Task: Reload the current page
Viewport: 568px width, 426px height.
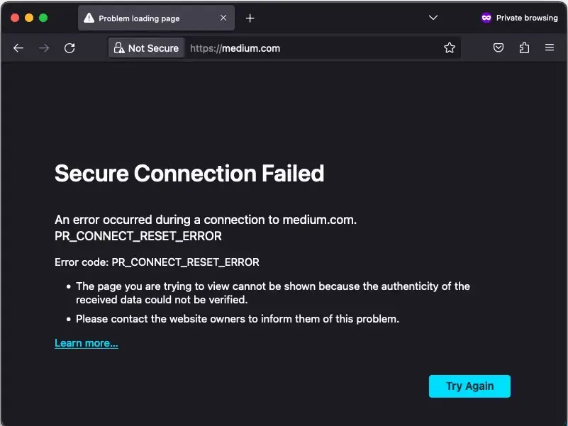Action: pyautogui.click(x=69, y=47)
